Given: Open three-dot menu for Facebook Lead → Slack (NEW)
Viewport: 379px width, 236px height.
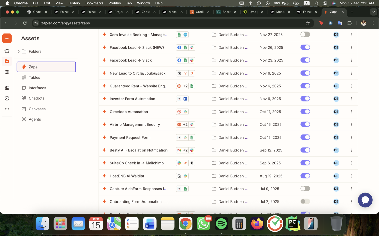Looking at the screenshot, I should click(x=351, y=48).
